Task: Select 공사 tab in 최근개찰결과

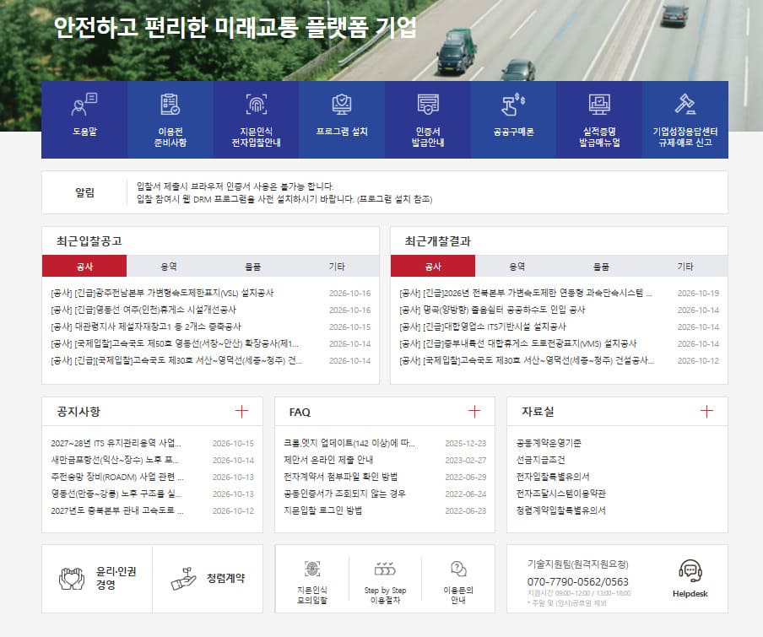Action: [433, 266]
